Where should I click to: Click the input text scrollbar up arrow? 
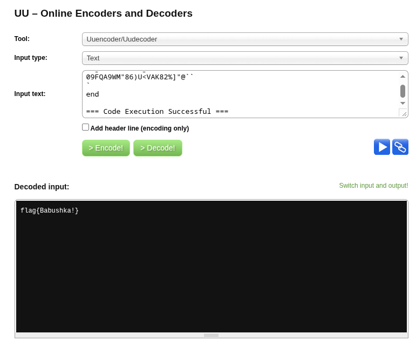[403, 77]
